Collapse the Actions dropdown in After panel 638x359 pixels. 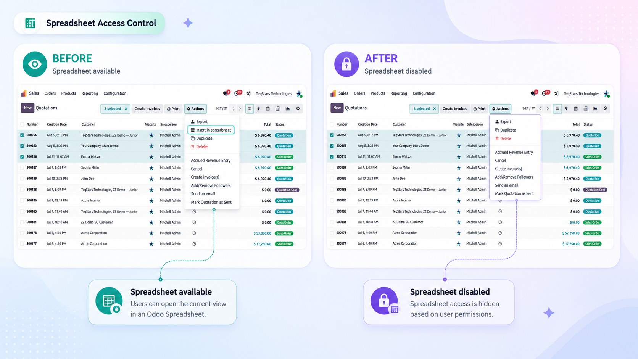tap(500, 109)
